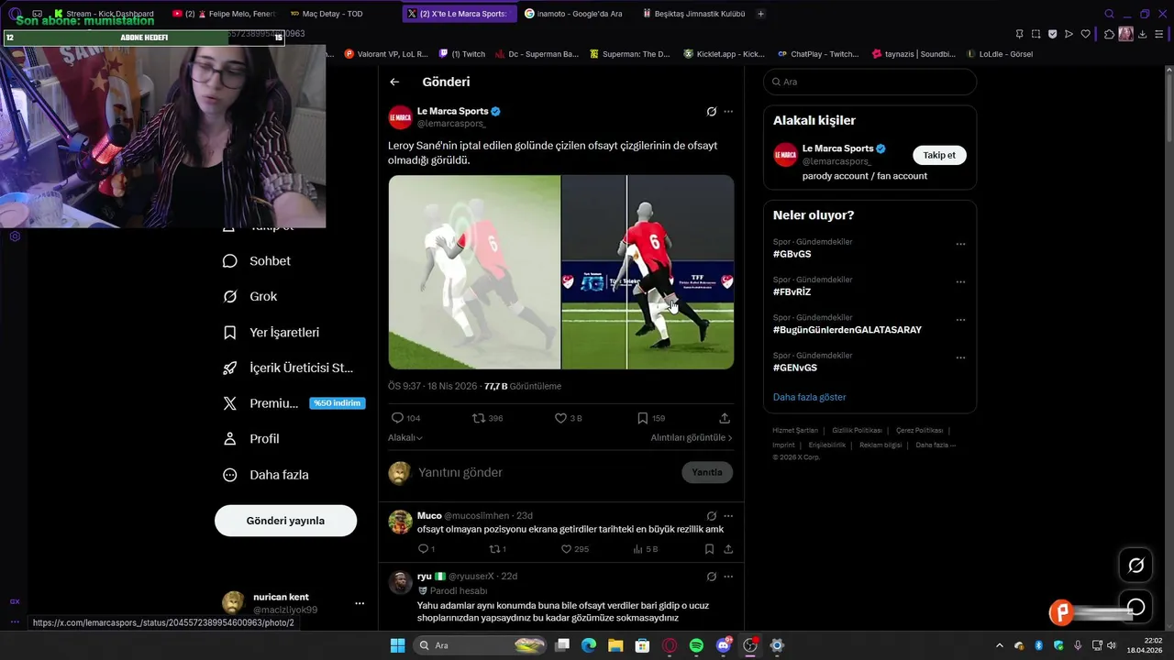This screenshot has width=1174, height=660.
Task: Open Grok icon on Le Marca Sports post
Action: (711, 112)
